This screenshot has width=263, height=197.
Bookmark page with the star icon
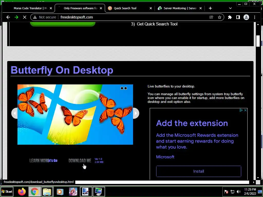click(219, 17)
